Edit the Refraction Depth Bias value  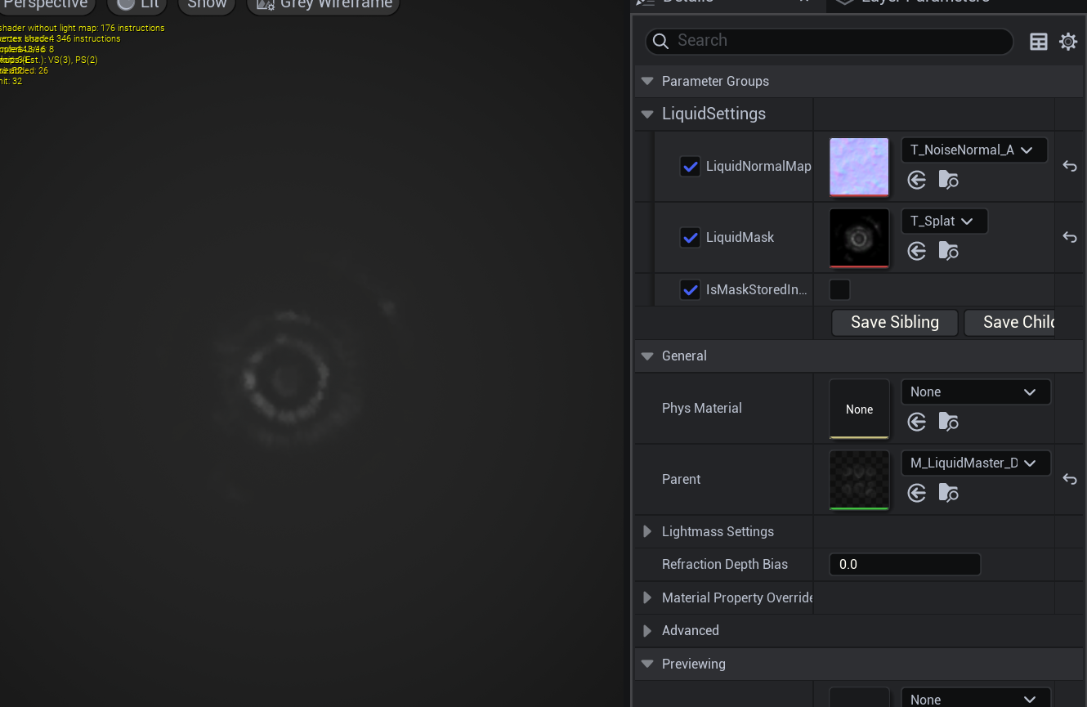point(905,565)
